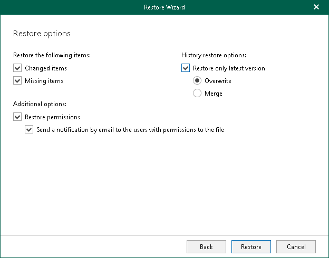Click the 'Merge' option label text
The image size is (329, 258).
(x=214, y=94)
